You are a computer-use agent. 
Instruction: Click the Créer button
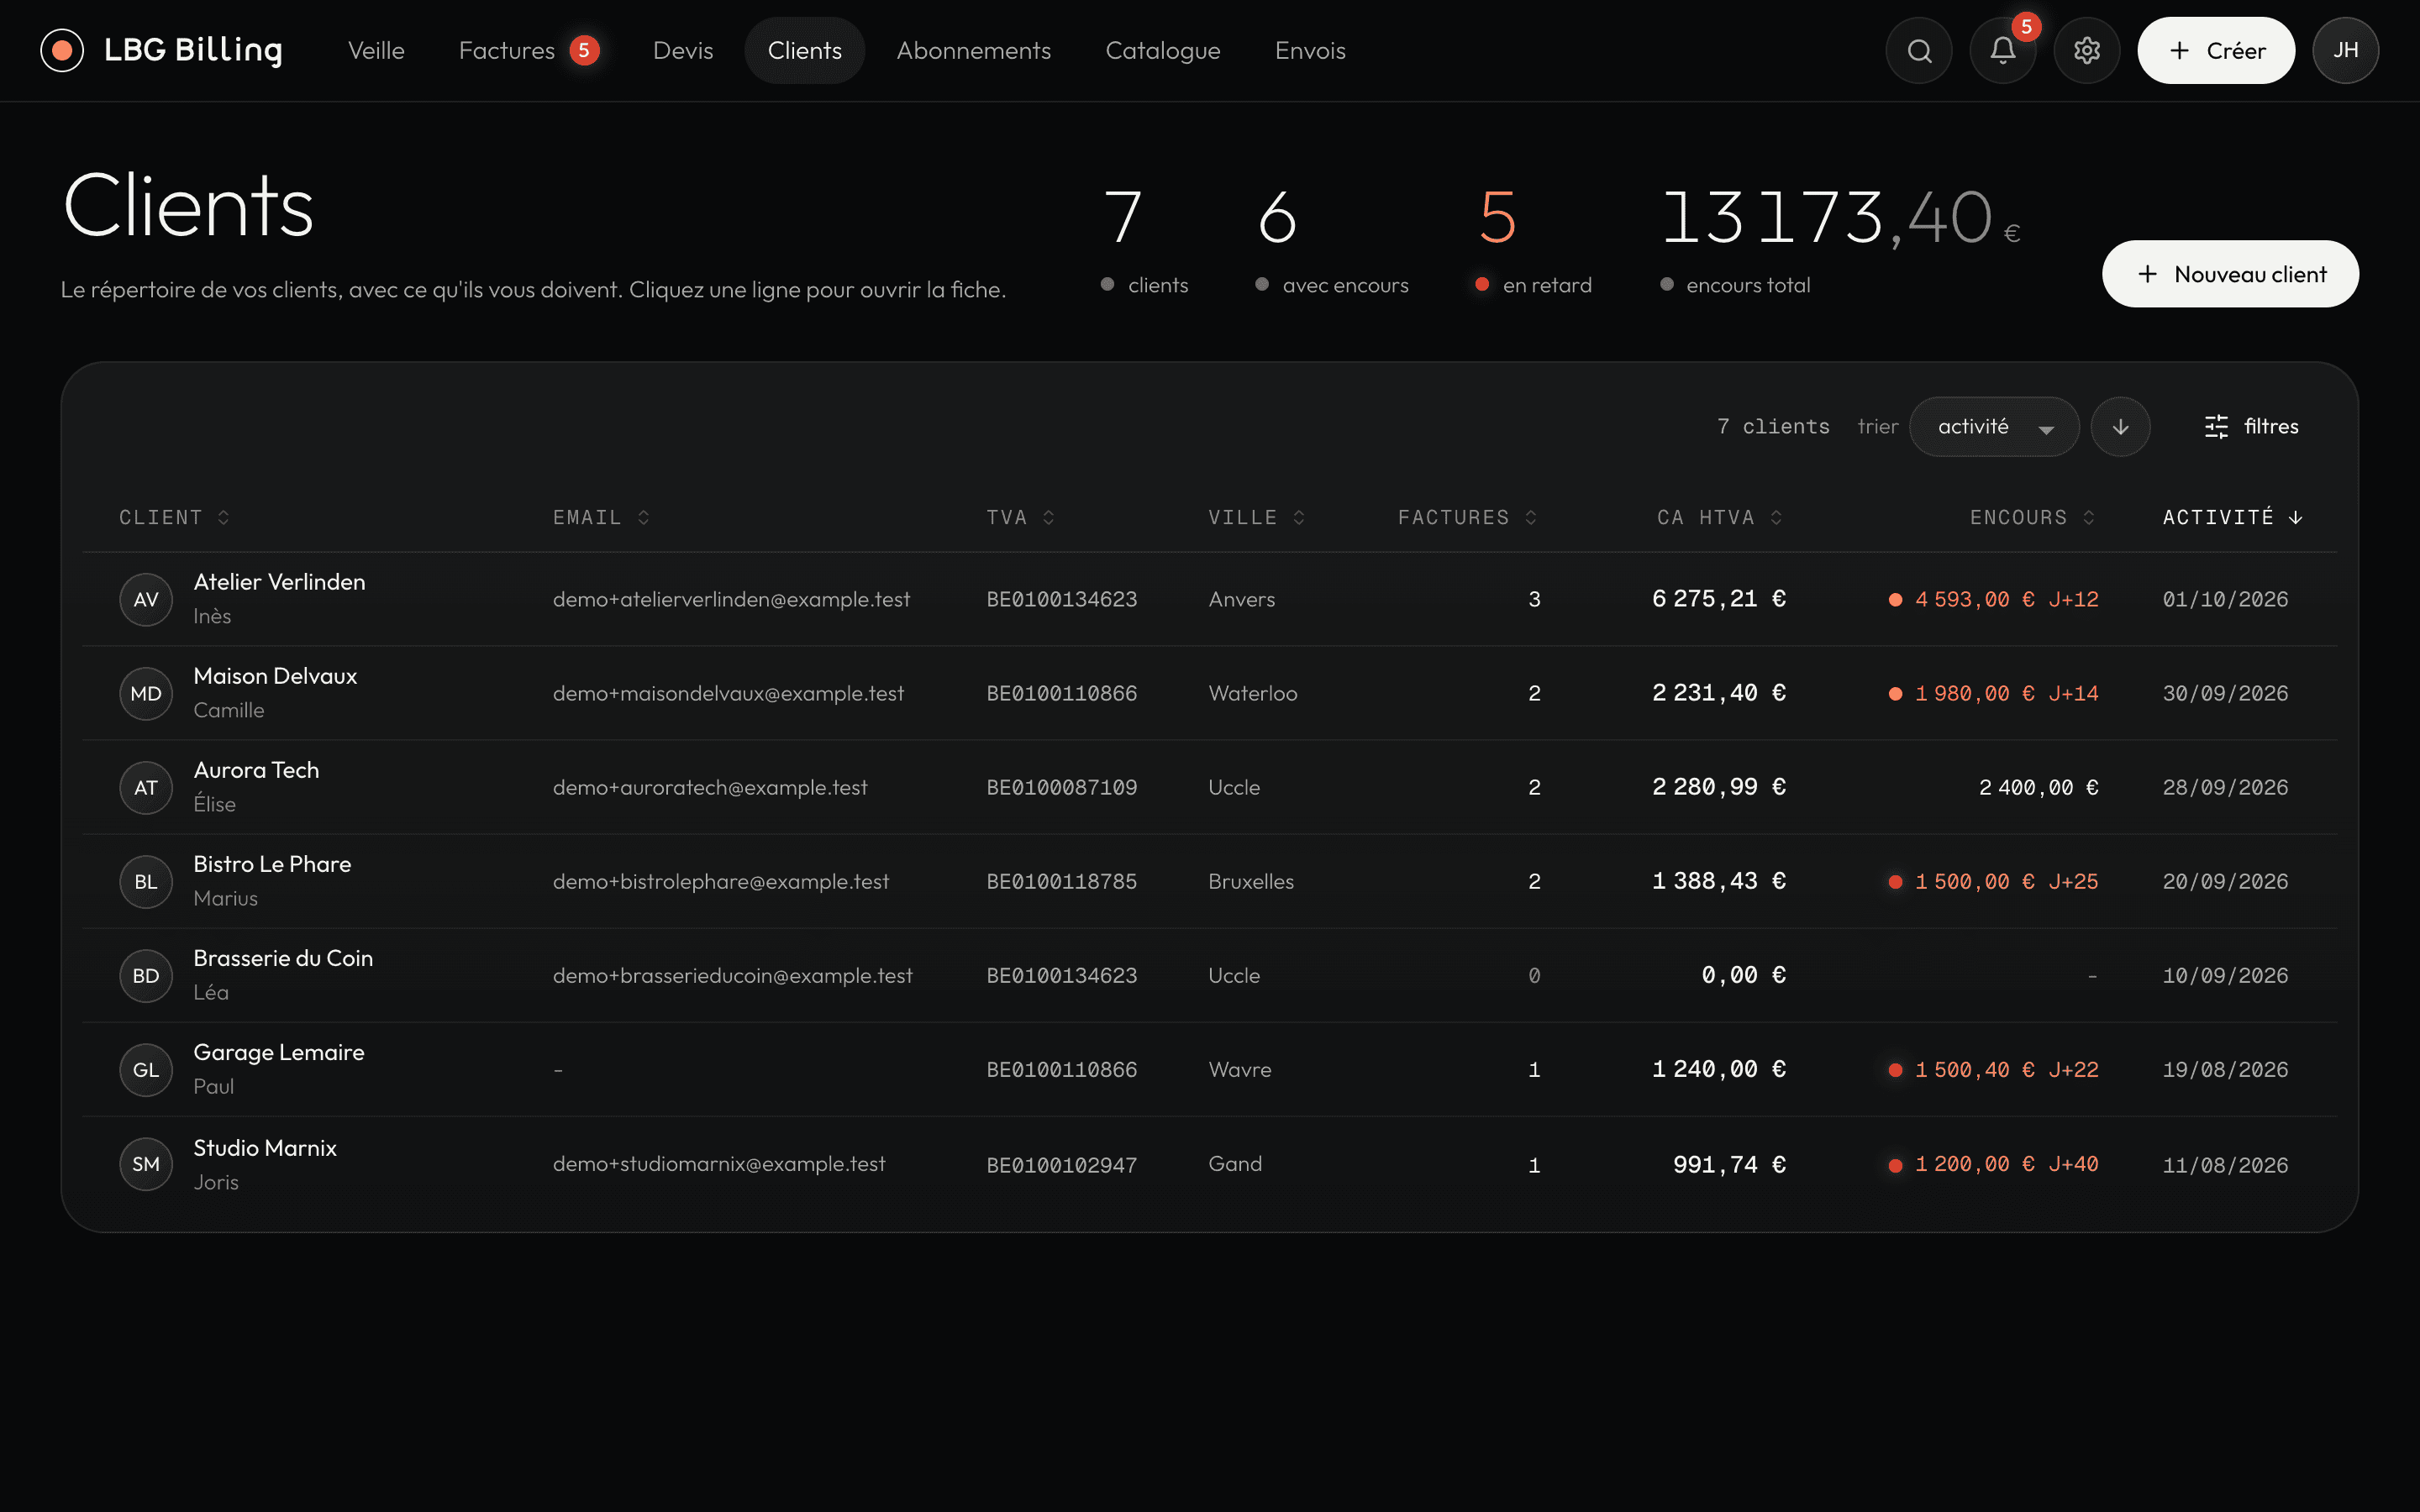coord(2215,50)
